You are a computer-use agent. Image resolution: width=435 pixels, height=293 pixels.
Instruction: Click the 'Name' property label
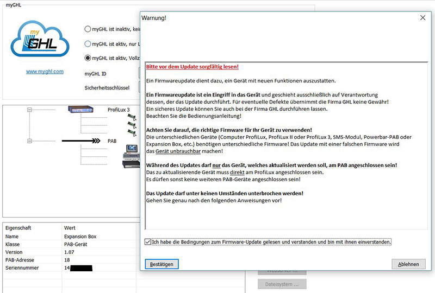12,237
